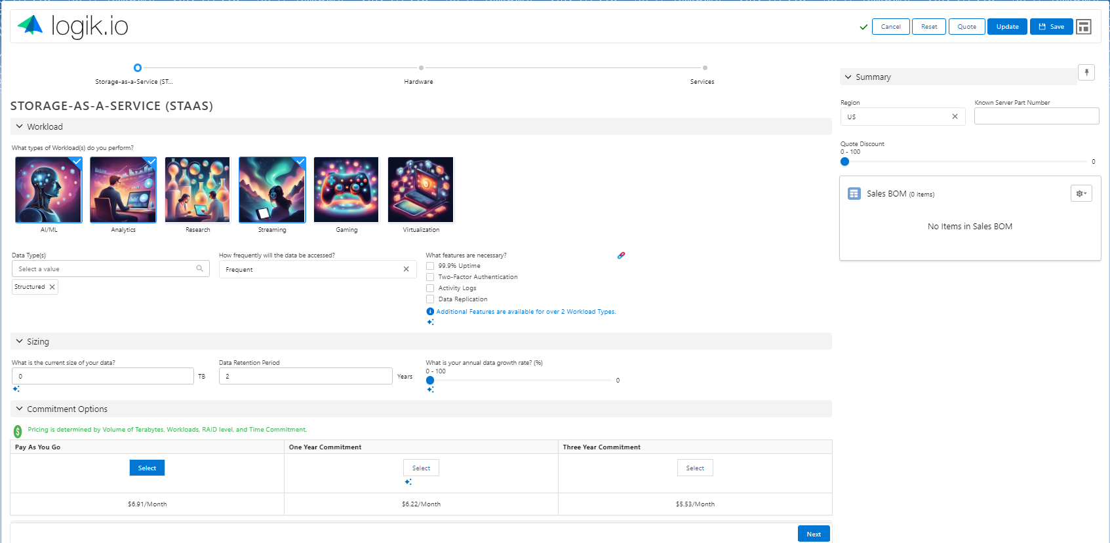This screenshot has height=543, width=1110.
Task: Clear the Frequent access frequency selection
Action: point(406,269)
